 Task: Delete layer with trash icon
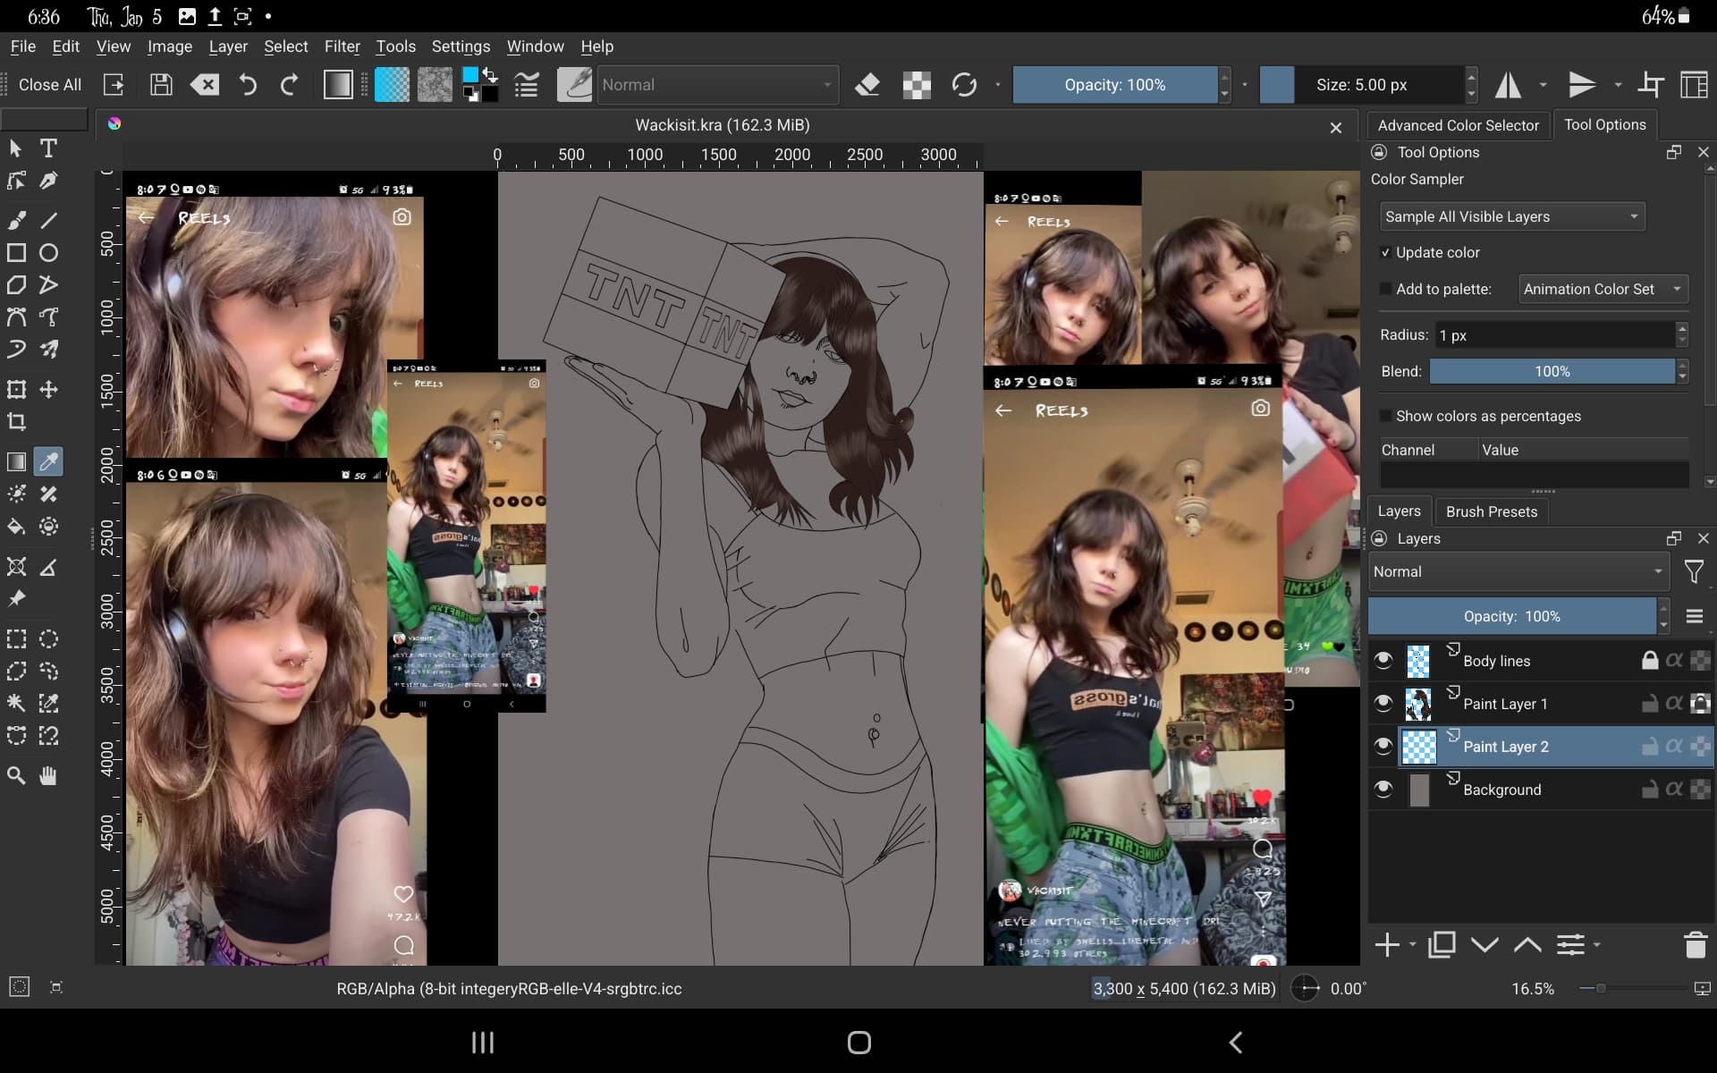coord(1695,945)
